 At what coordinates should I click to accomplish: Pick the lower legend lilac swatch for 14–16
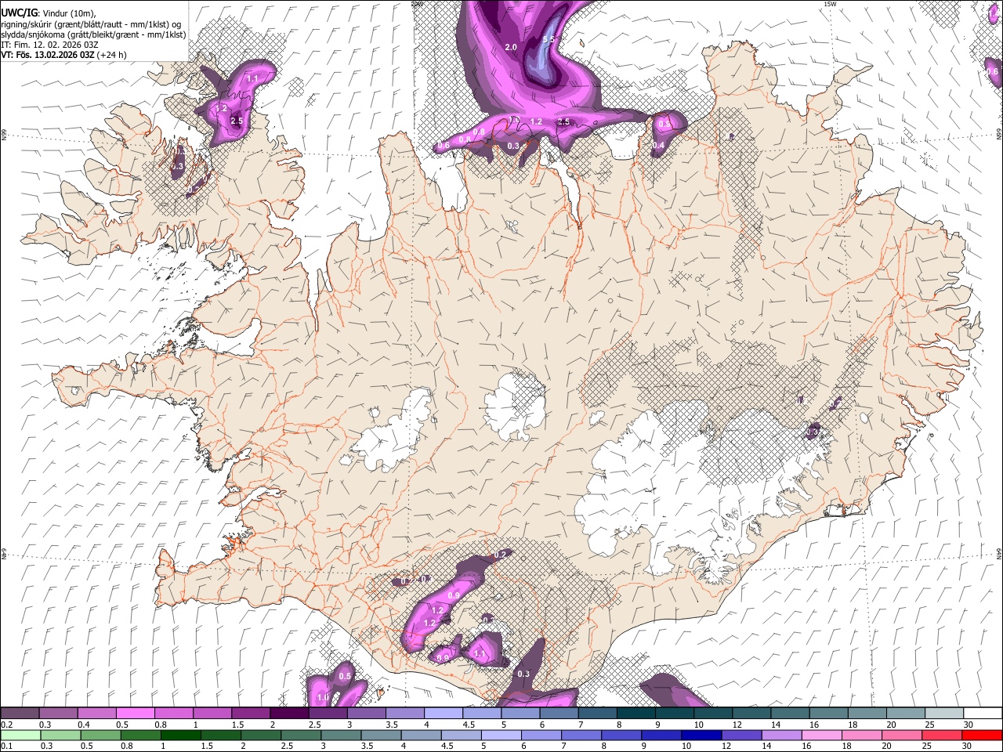click(780, 735)
